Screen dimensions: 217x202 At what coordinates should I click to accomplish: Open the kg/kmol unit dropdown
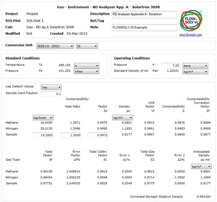[x=43, y=118]
